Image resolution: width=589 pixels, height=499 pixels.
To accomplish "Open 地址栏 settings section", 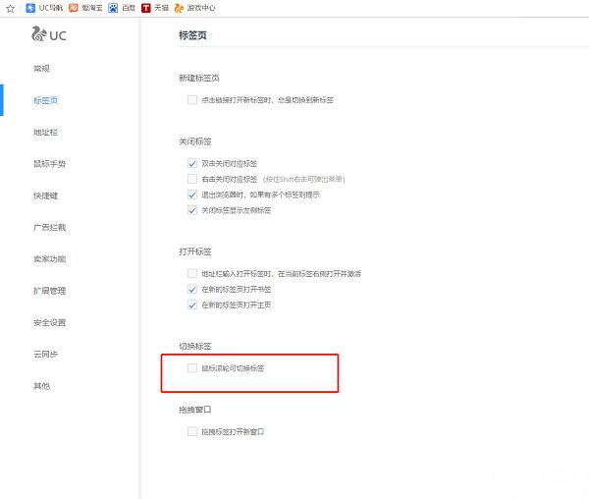I will point(45,132).
